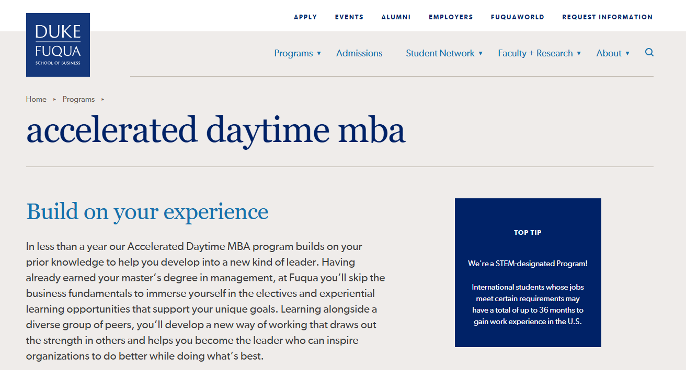Navigate to FuquaWorld link
The height and width of the screenshot is (370, 686).
pyautogui.click(x=517, y=17)
